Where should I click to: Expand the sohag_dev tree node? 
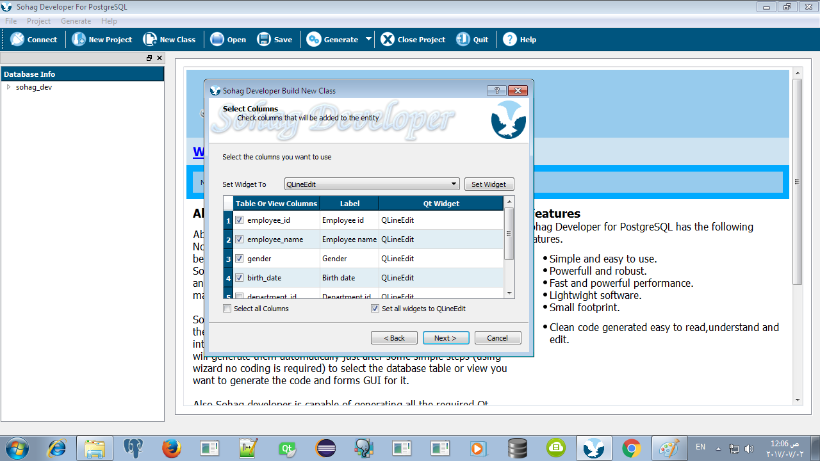pyautogui.click(x=9, y=87)
